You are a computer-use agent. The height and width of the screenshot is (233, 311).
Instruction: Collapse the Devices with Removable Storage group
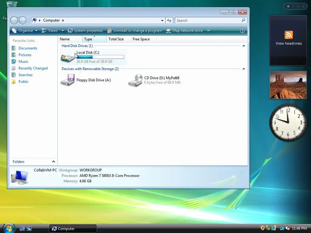(x=244, y=69)
